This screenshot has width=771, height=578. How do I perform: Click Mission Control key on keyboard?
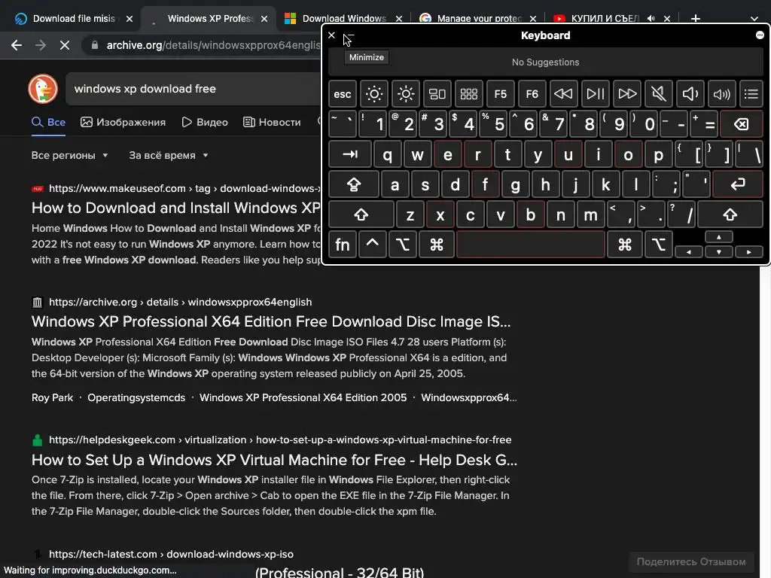point(437,93)
